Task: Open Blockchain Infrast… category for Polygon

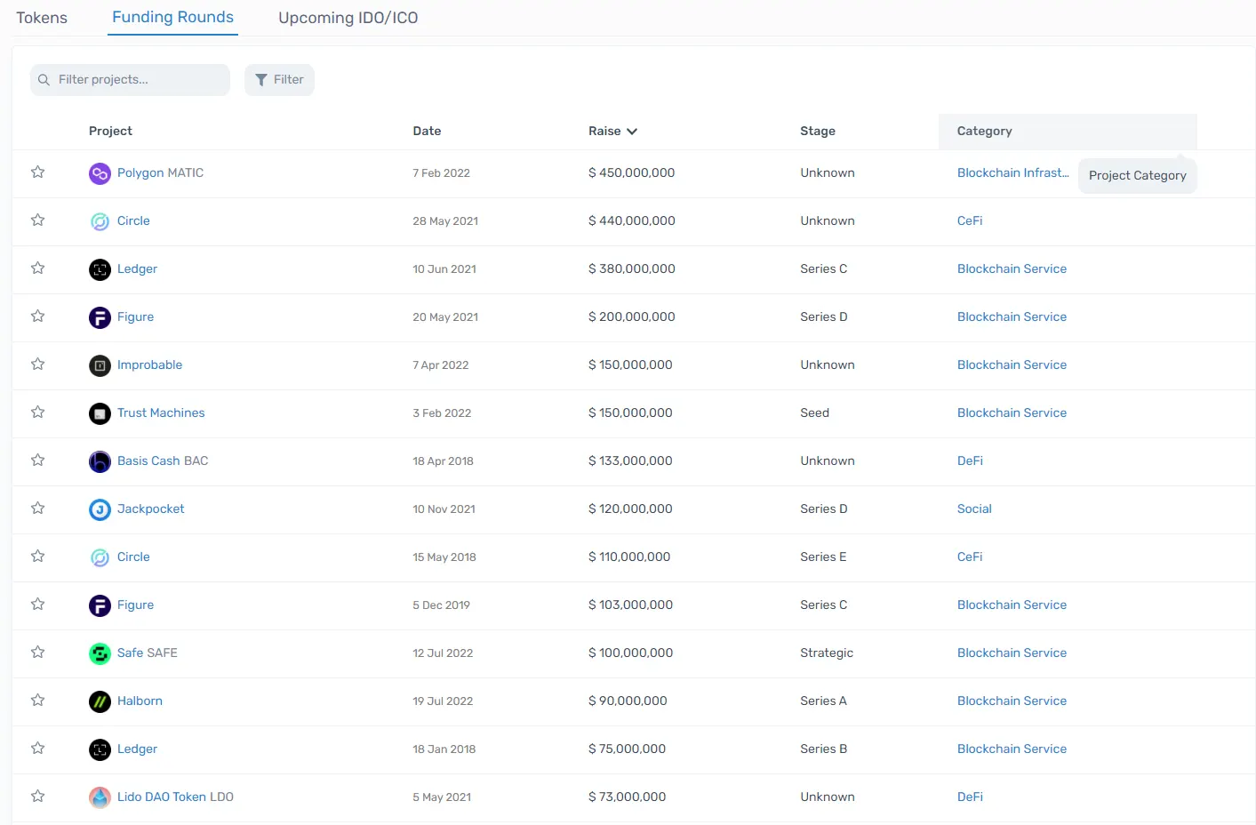Action: click(1013, 173)
